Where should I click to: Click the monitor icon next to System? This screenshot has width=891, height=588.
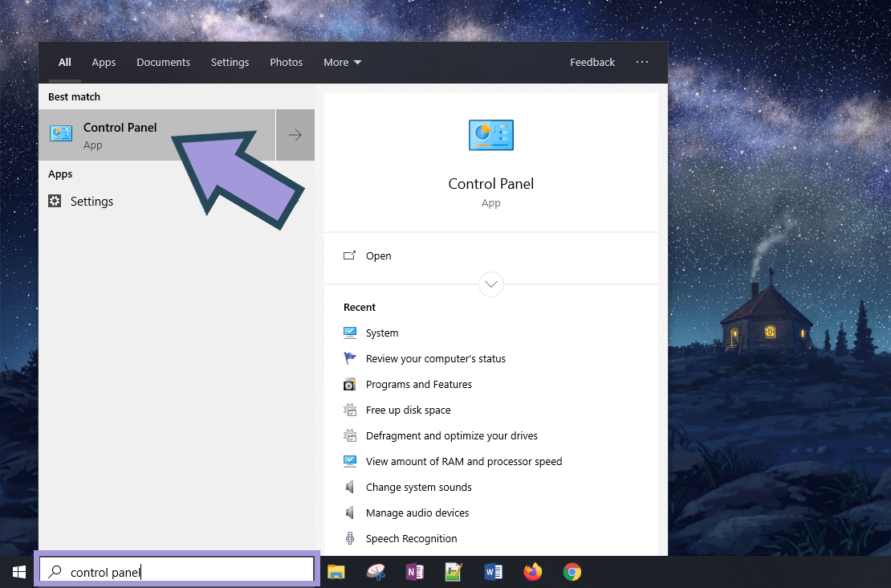[x=350, y=333]
